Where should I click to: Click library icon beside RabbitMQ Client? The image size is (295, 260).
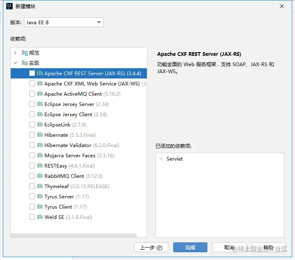coord(39,176)
